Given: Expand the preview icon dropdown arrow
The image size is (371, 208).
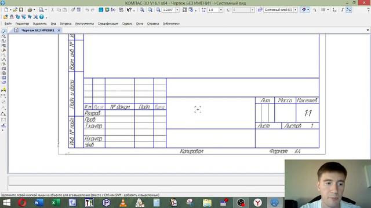Looking at the screenshot, I should click(46, 10).
